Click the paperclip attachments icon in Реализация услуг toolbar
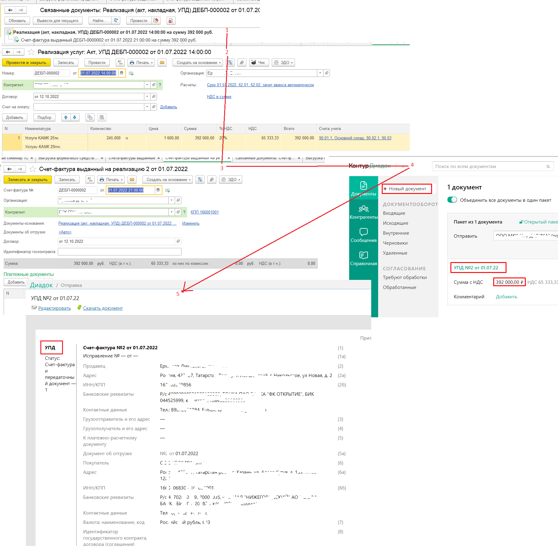This screenshot has height=548, width=558. (242, 62)
